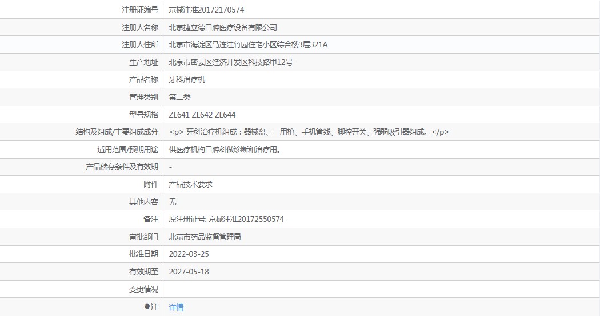Select the 管理类别 label
This screenshot has height=316, width=600.
point(143,97)
